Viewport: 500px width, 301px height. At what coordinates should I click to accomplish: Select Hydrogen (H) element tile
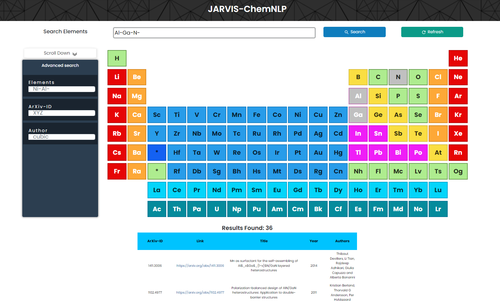(117, 58)
